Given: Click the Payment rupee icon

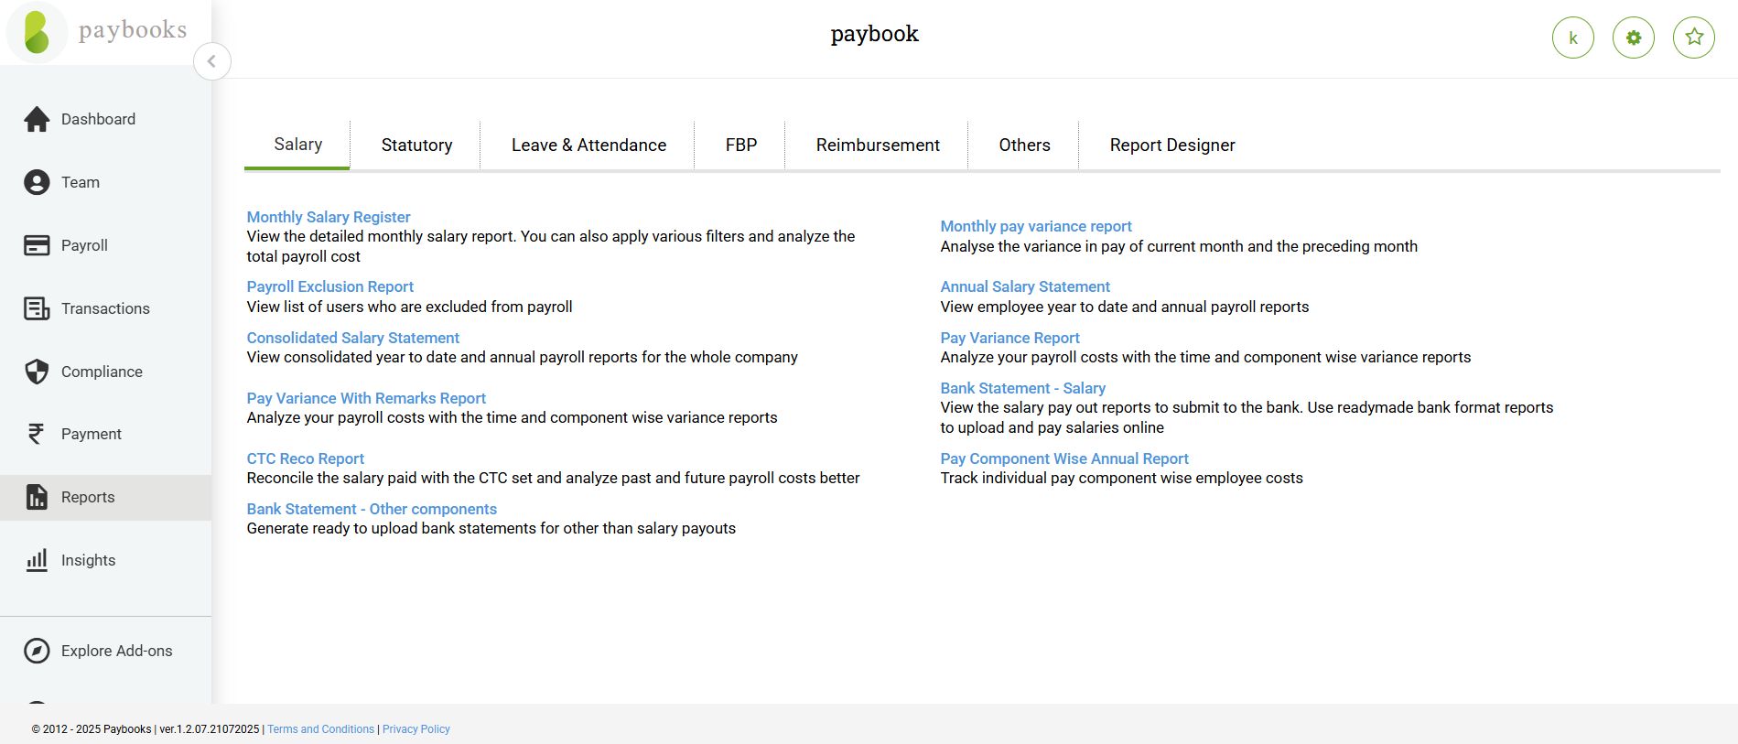Looking at the screenshot, I should point(37,434).
